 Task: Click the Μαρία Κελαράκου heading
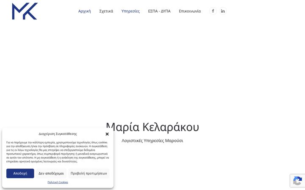click(x=152, y=127)
